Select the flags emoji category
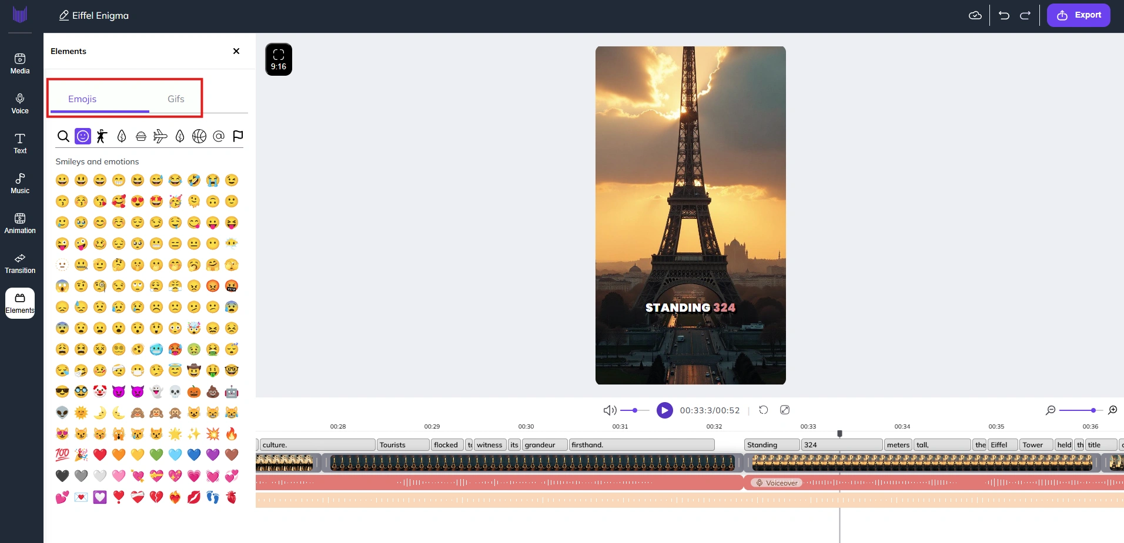The height and width of the screenshot is (543, 1124). point(238,136)
